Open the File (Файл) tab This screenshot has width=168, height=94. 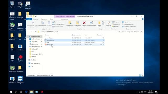point(29,19)
